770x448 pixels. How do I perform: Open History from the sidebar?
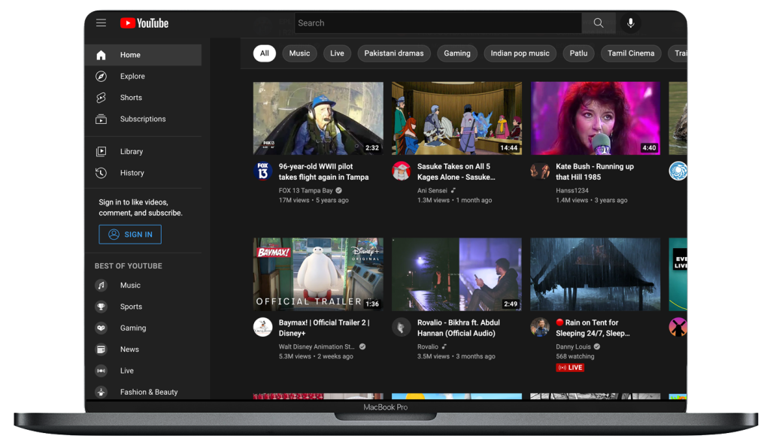144,173
